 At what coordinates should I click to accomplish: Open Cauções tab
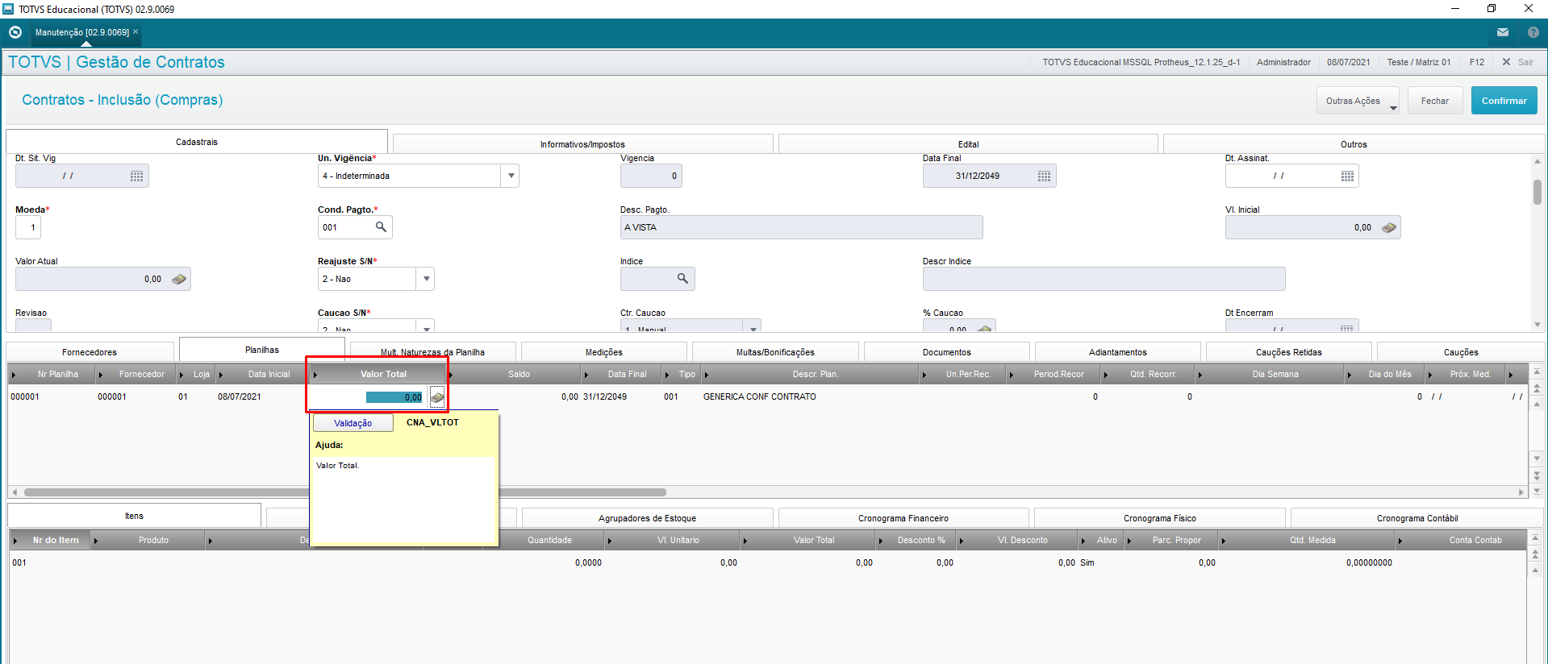[1461, 352]
